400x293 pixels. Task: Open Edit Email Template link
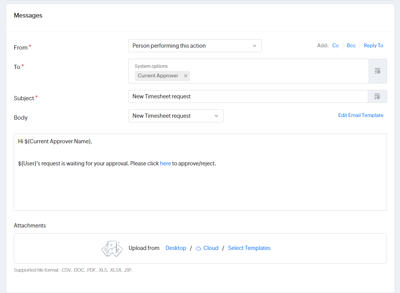point(360,115)
